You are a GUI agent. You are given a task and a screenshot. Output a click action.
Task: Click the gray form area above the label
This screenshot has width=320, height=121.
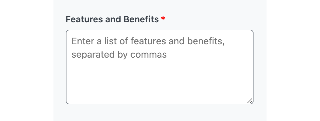tap(160, 7)
